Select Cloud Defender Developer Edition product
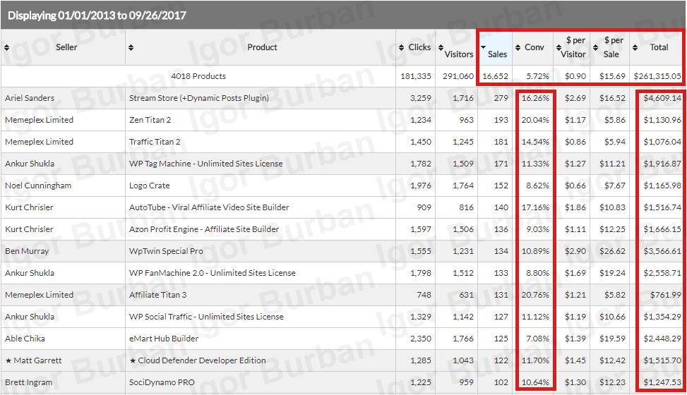687x395 pixels. 198,360
